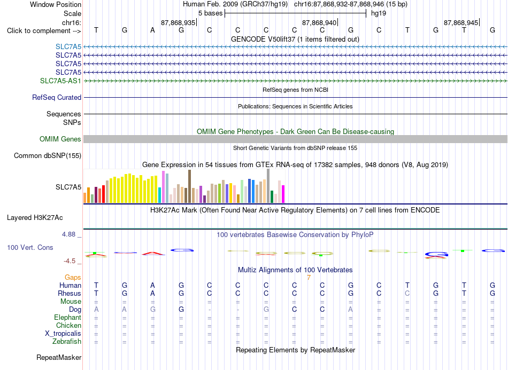508x370 pixels.
Task: Click the RefSeq Curated track label
Action: point(57,97)
